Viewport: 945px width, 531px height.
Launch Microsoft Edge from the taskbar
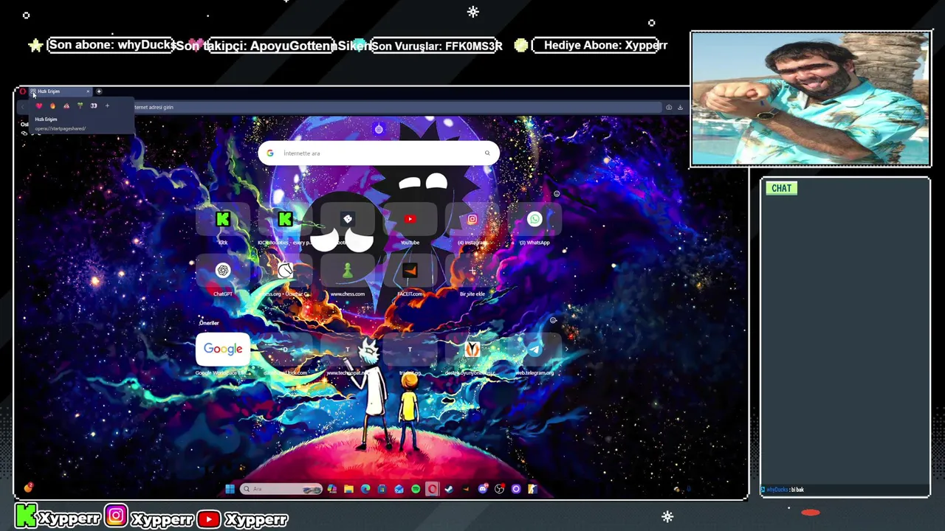pyautogui.click(x=365, y=489)
